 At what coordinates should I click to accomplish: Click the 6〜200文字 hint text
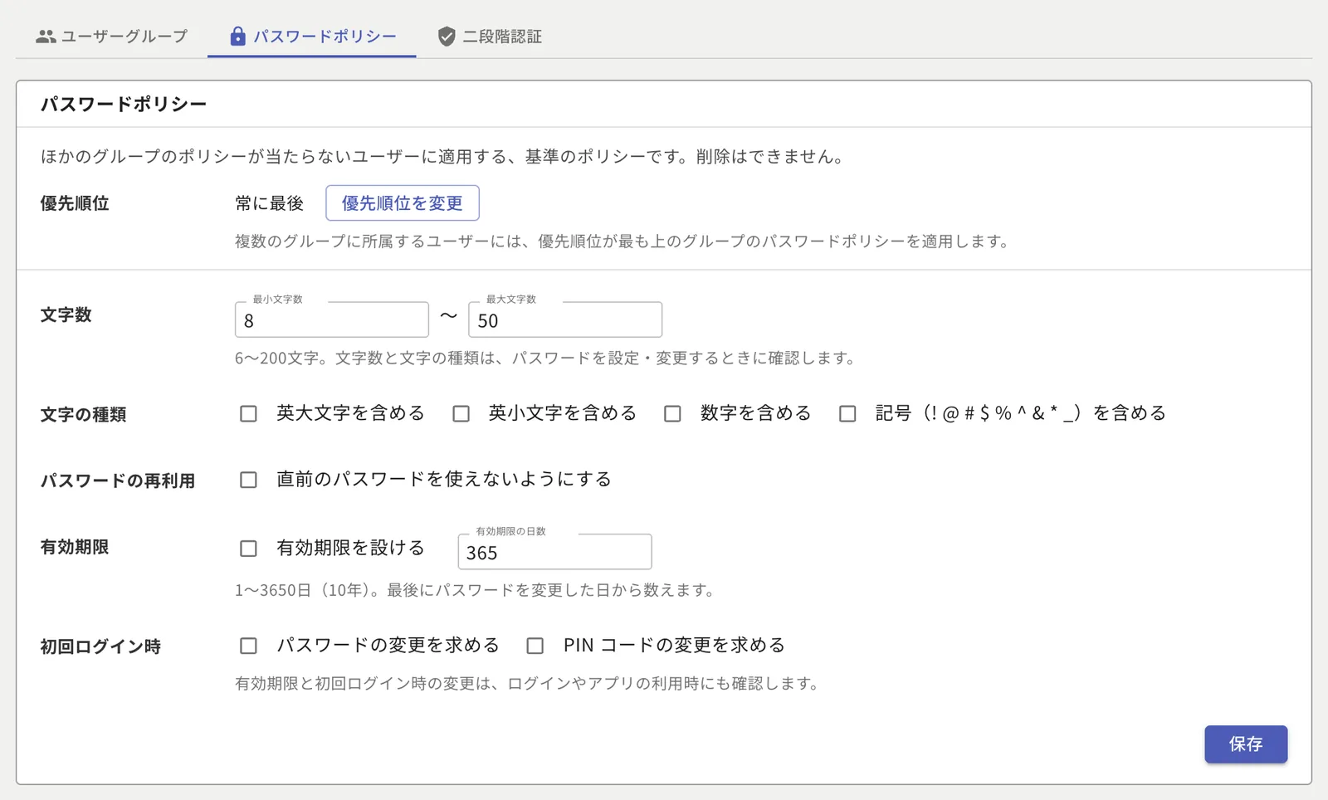coord(545,359)
